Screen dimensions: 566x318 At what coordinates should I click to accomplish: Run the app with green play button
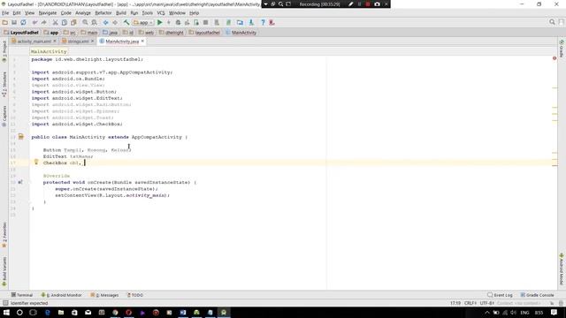point(159,22)
